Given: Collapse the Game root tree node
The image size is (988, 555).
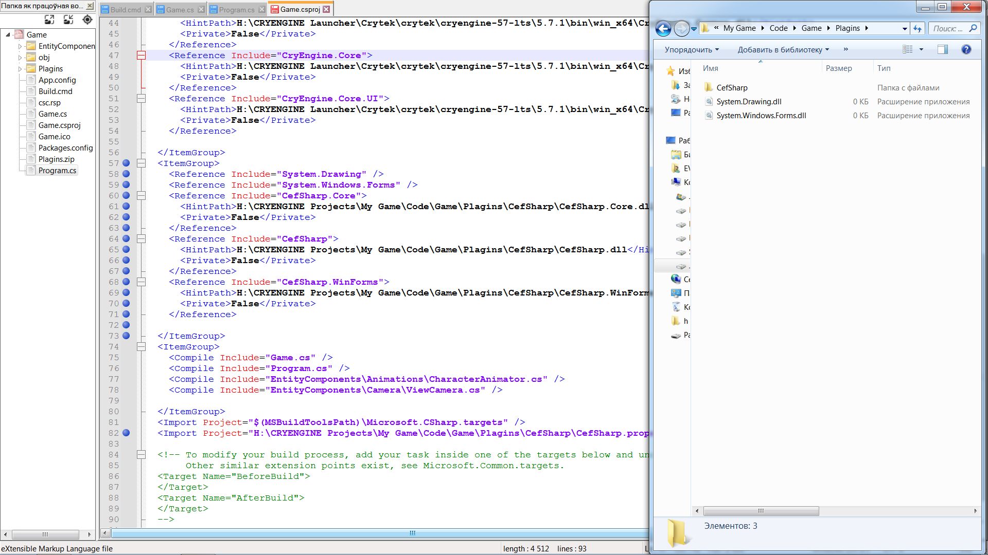Looking at the screenshot, I should click(x=8, y=34).
